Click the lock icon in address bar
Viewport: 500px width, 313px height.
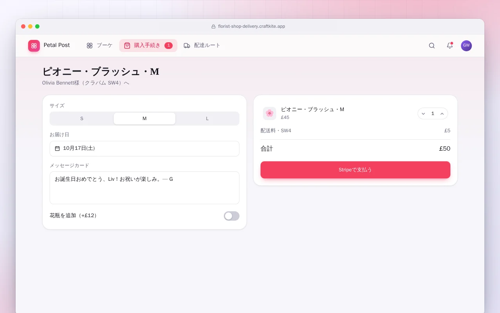(x=213, y=27)
